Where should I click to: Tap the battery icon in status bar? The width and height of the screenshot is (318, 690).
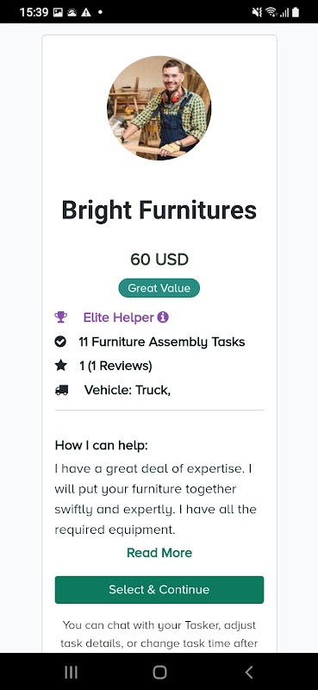[295, 12]
